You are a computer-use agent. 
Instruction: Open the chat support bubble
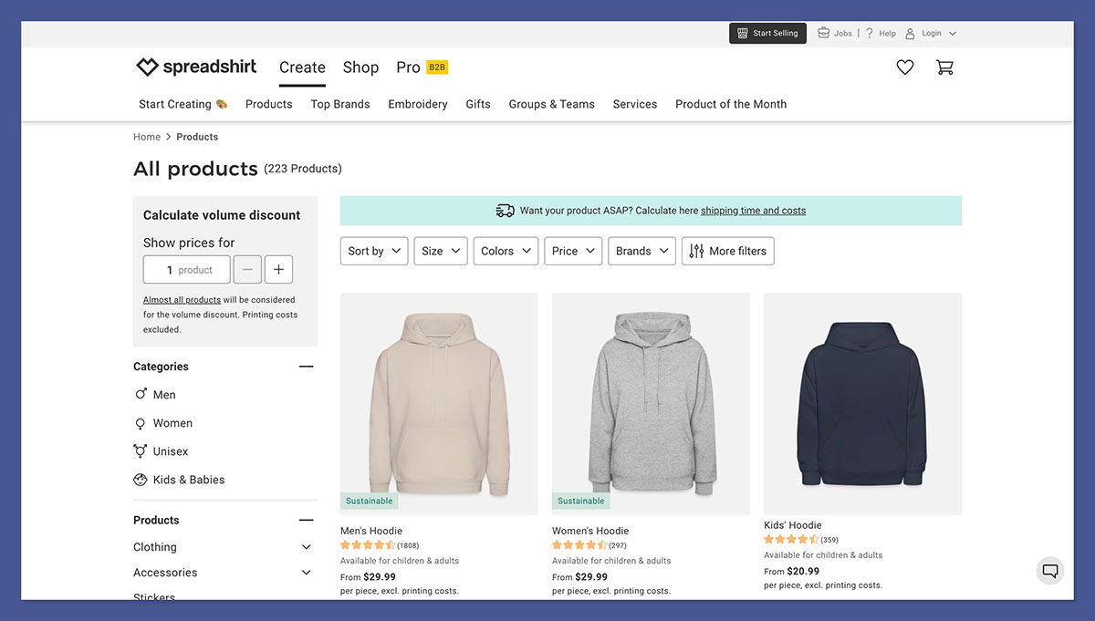coord(1049,570)
